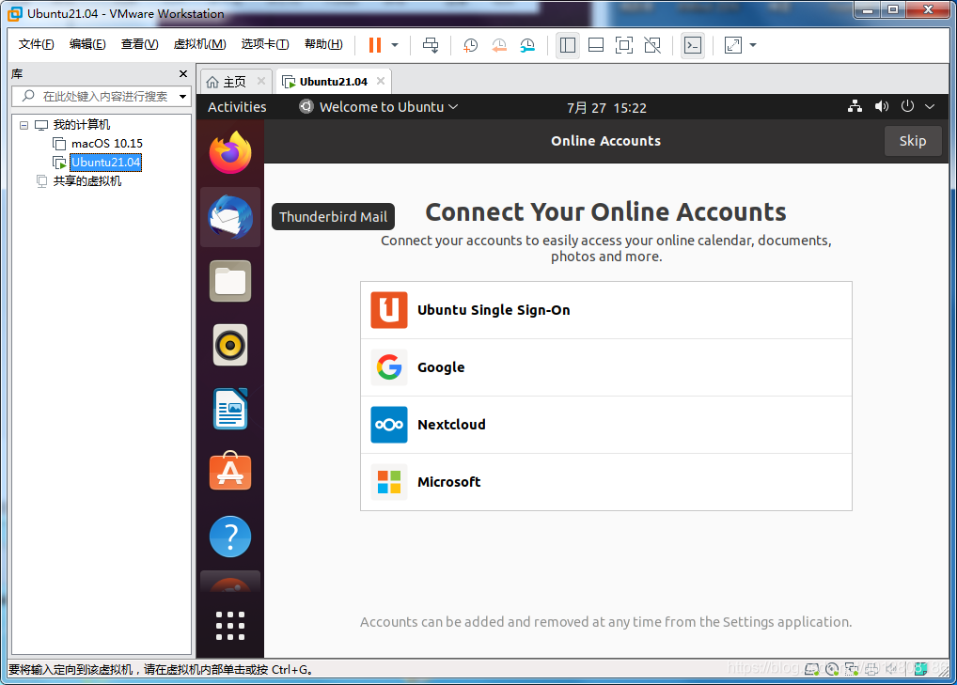The image size is (957, 685).
Task: Open Ubuntu Software from the dock
Action: (230, 471)
